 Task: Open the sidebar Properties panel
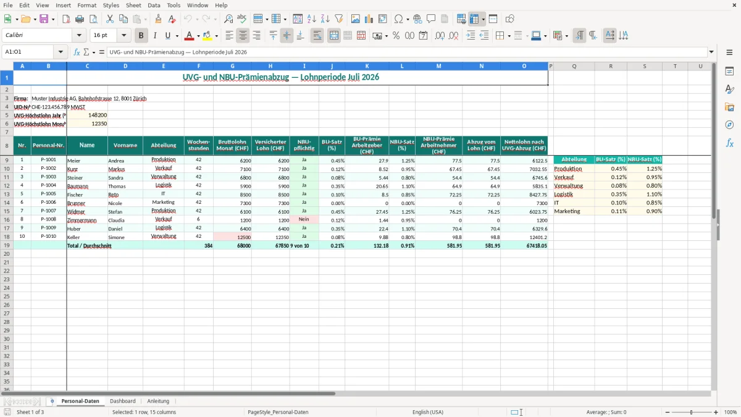coord(729,72)
